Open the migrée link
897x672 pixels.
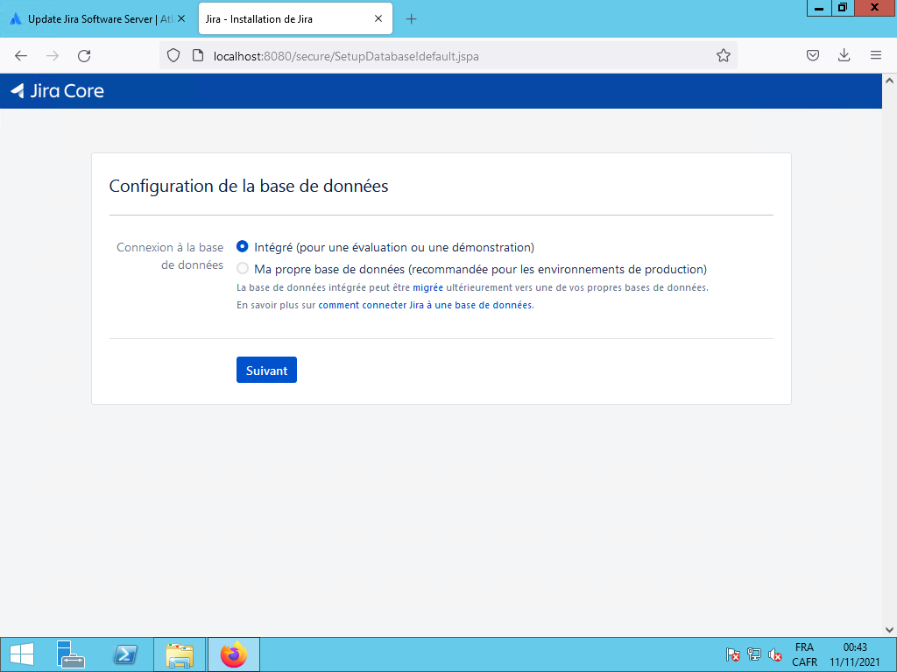point(427,287)
